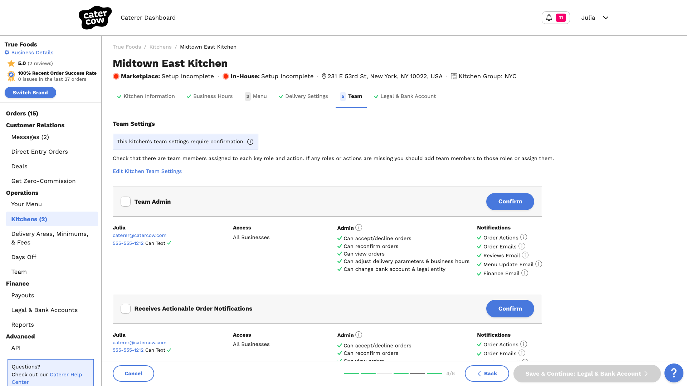Click caterer@catercow.com email under Team Admin
The height and width of the screenshot is (386, 687).
(x=140, y=235)
